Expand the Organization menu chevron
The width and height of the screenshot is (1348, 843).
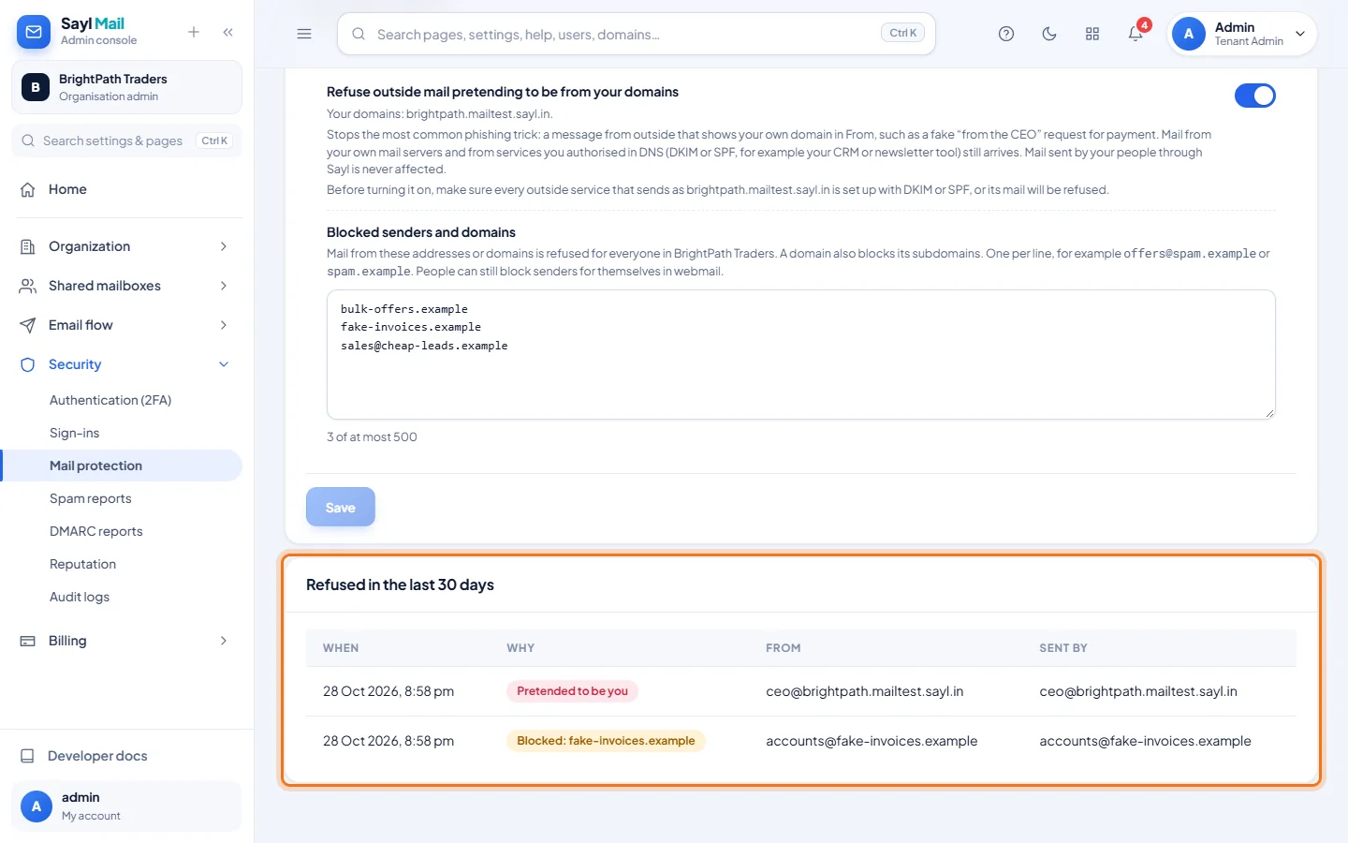click(x=224, y=246)
